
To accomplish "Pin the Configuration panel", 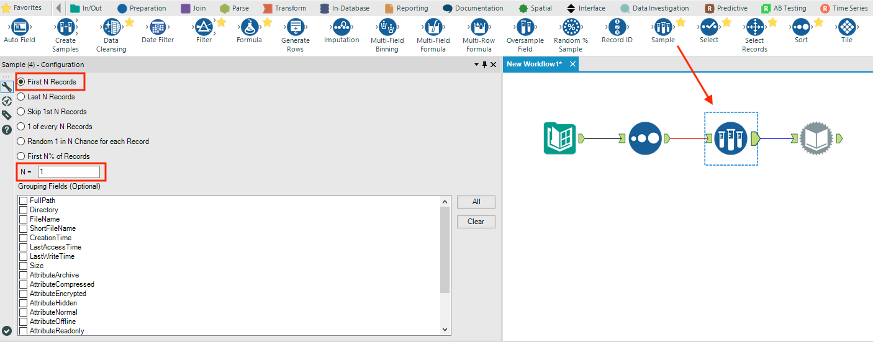I will [484, 65].
